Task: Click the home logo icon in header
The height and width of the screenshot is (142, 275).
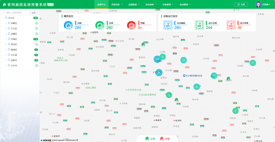Action: coord(4,5)
